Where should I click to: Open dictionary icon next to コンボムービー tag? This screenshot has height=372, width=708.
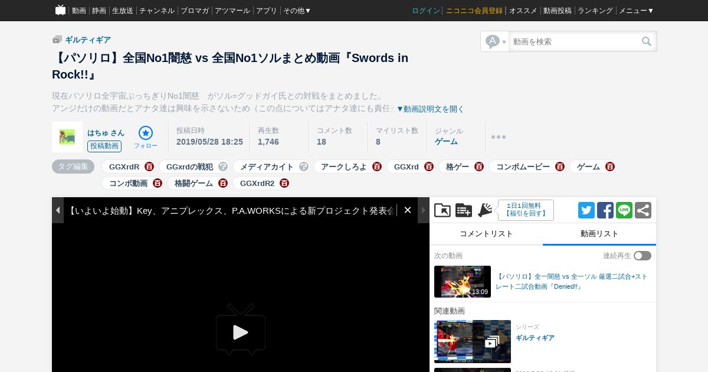coord(560,167)
